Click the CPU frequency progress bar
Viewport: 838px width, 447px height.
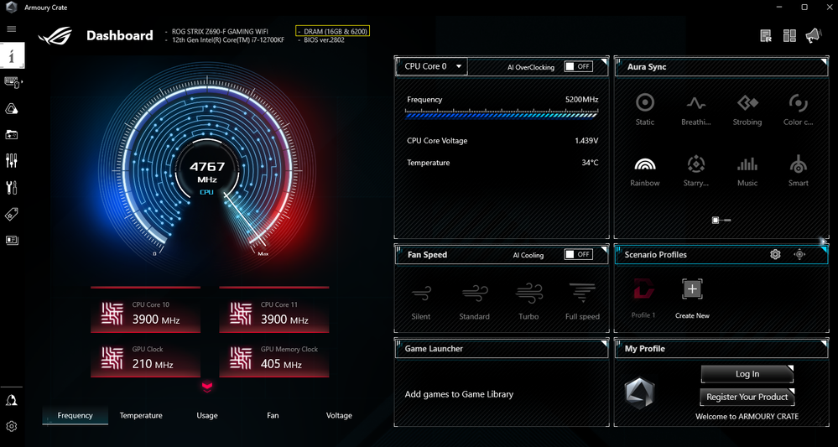[x=502, y=114]
